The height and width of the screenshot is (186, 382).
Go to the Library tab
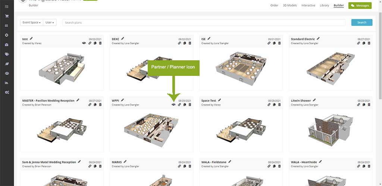[324, 6]
